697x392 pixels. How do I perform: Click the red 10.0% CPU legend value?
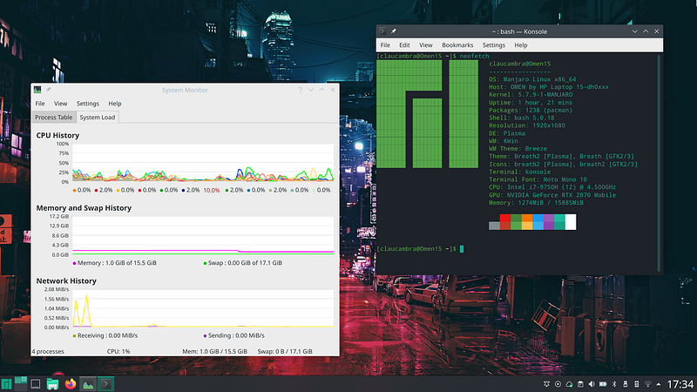tap(212, 190)
